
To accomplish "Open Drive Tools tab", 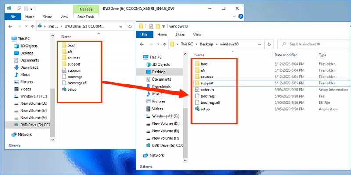I will click(86, 17).
